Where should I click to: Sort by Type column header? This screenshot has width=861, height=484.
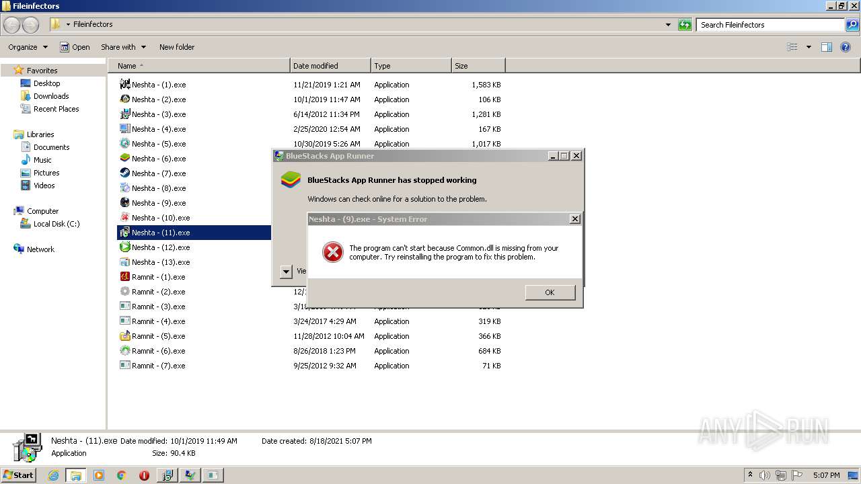click(x=411, y=66)
